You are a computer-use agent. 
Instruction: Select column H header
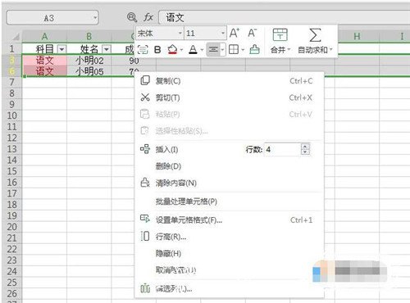click(x=357, y=36)
